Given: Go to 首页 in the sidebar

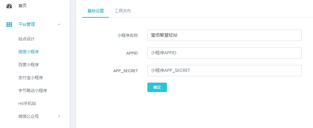Looking at the screenshot, I should click(22, 6).
